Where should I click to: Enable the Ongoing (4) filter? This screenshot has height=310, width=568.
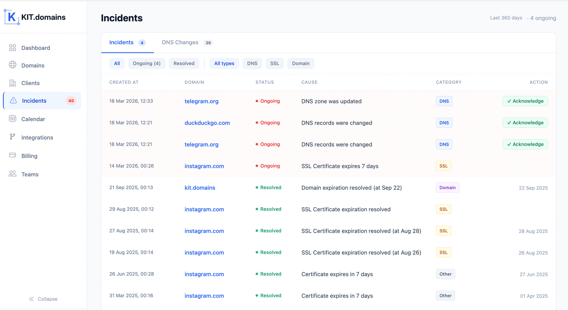point(147,63)
